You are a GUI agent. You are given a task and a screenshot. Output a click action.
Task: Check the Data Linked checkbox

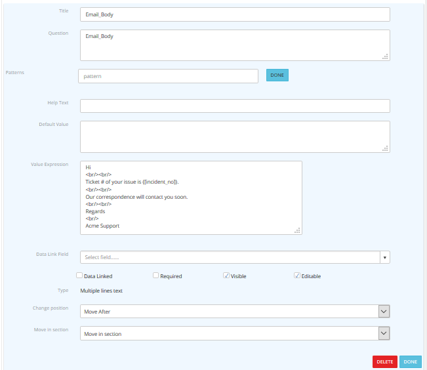click(79, 276)
